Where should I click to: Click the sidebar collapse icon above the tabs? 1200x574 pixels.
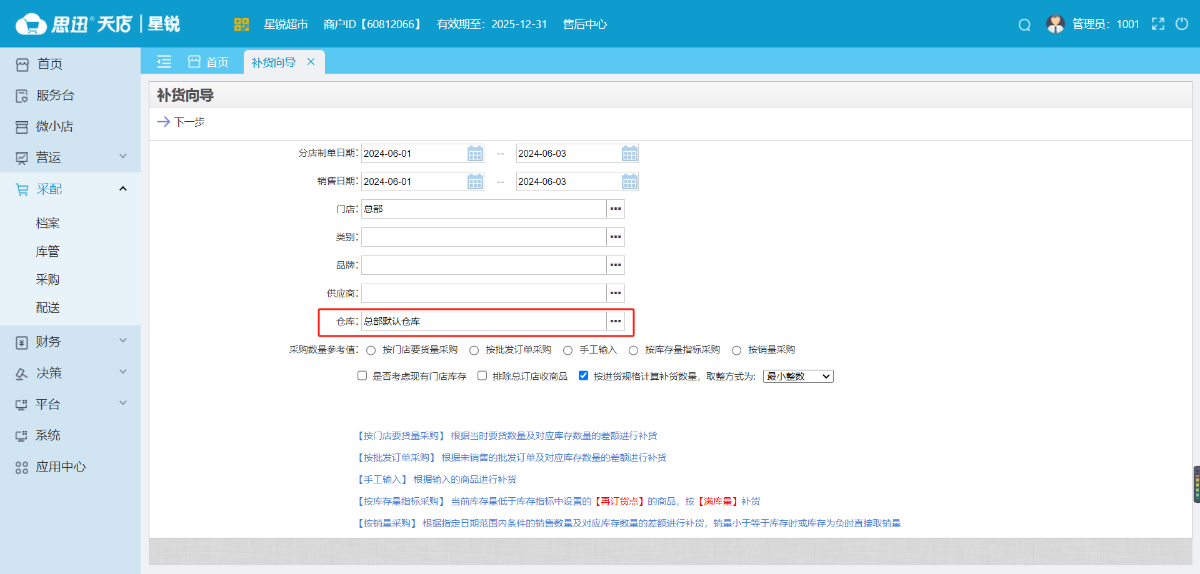pyautogui.click(x=164, y=61)
